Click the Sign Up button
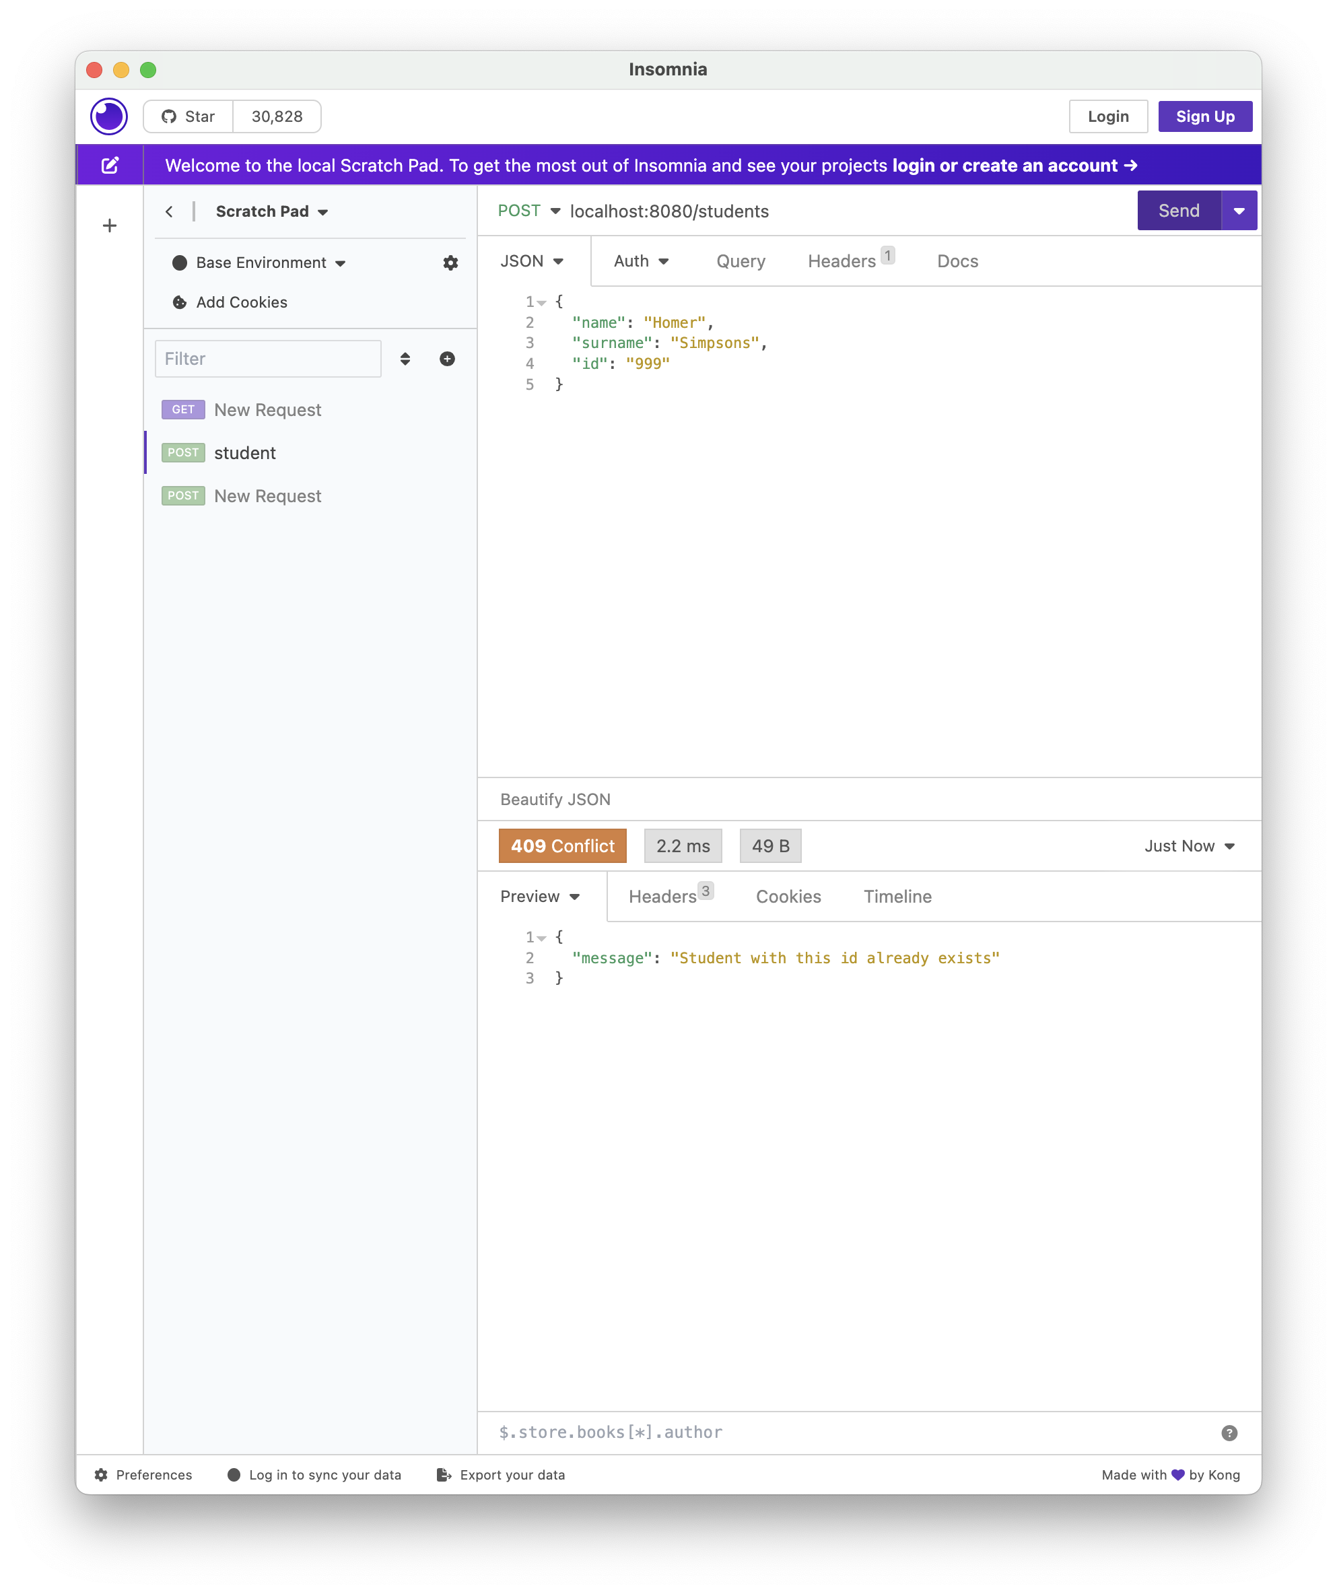 pos(1204,116)
